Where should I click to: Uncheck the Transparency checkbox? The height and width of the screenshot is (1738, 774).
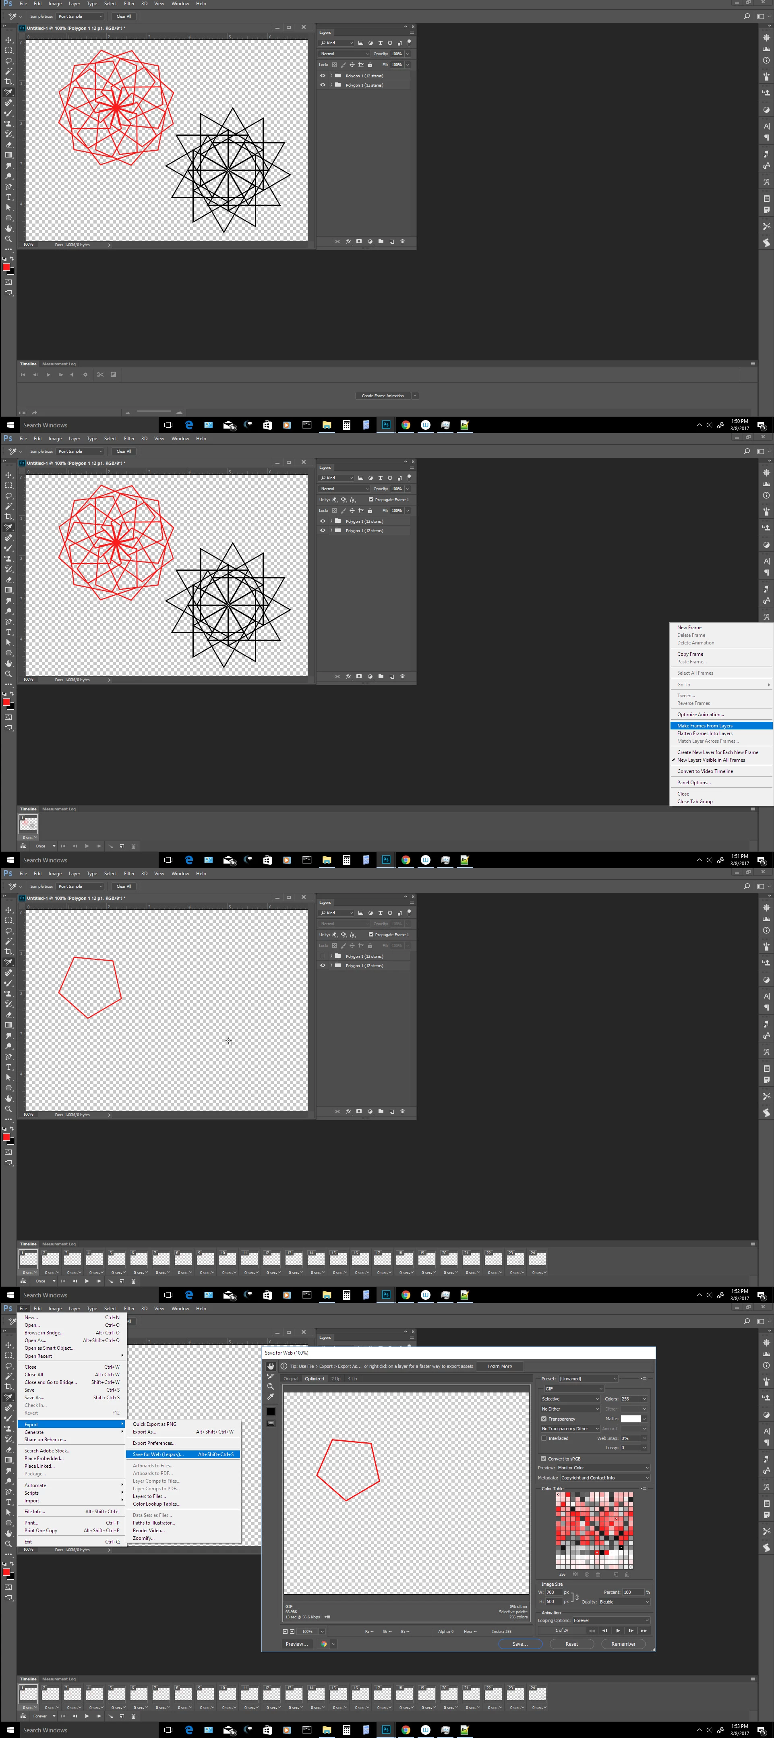pyautogui.click(x=544, y=1419)
